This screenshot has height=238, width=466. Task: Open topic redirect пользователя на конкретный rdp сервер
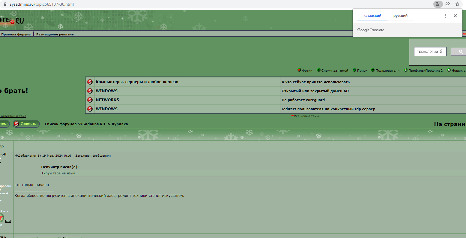point(328,109)
